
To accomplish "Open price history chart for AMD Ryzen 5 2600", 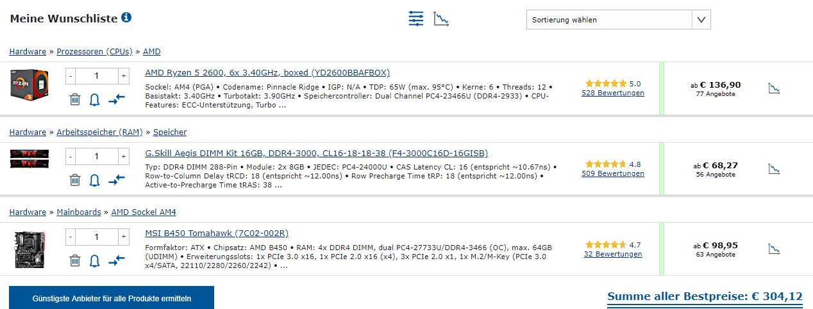I will click(775, 88).
